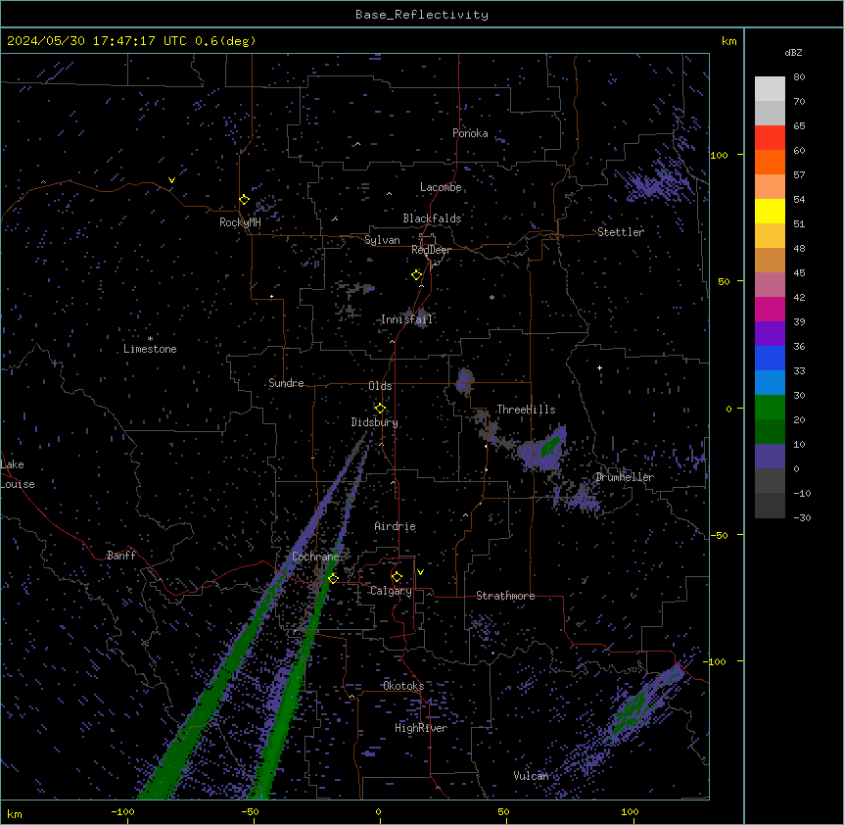Select the RockyMH label
The height and width of the screenshot is (825, 844).
click(240, 222)
